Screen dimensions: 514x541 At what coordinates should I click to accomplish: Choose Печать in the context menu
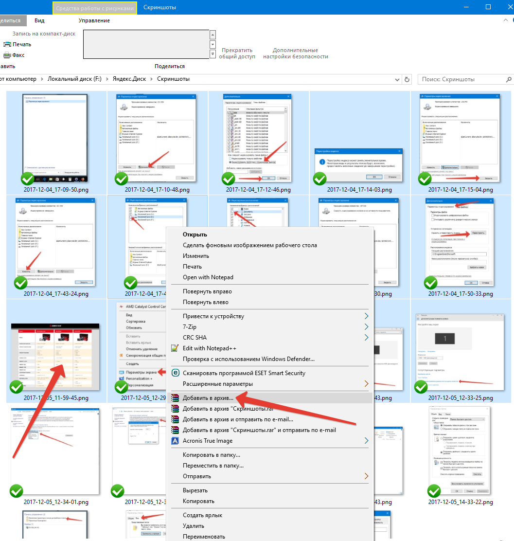[x=193, y=267]
